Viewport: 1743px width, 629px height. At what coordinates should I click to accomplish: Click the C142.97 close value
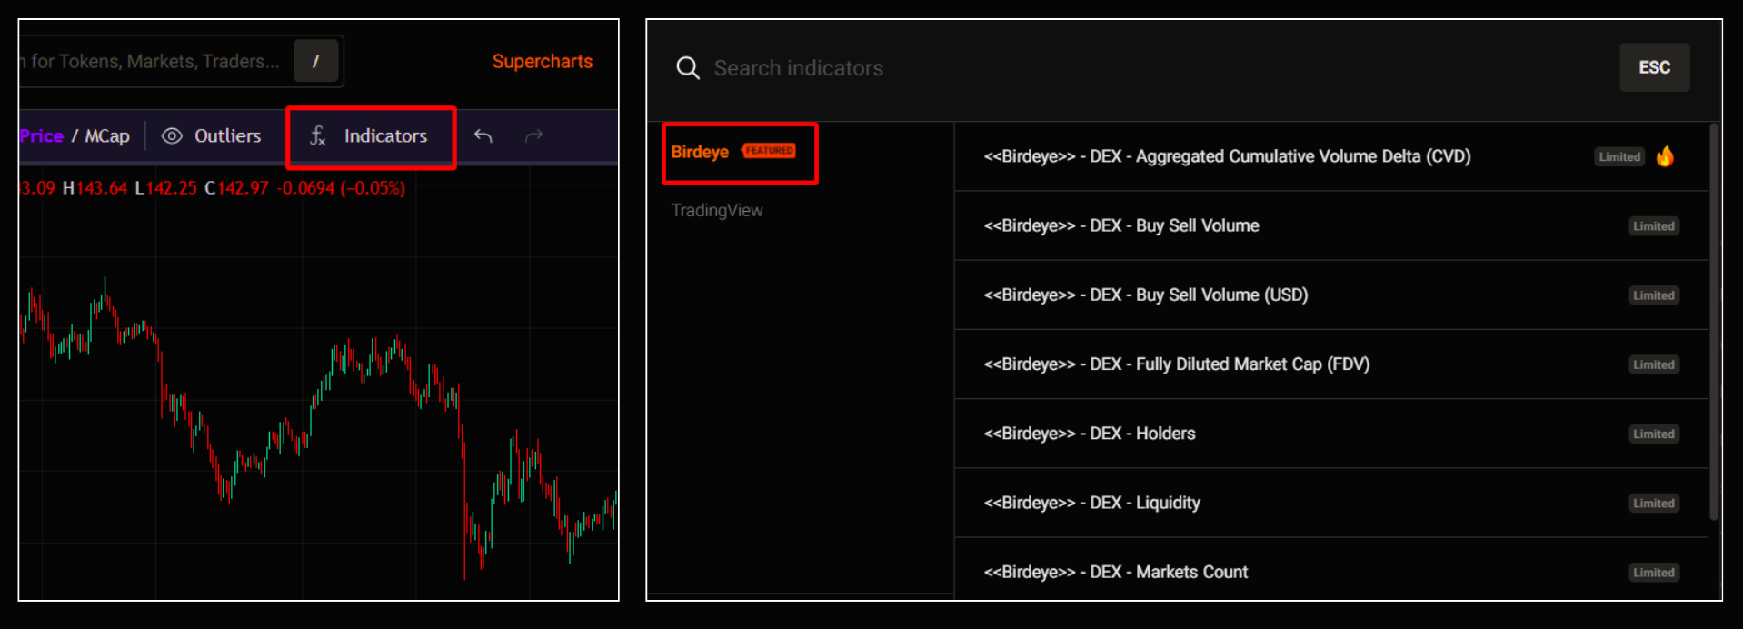click(236, 188)
